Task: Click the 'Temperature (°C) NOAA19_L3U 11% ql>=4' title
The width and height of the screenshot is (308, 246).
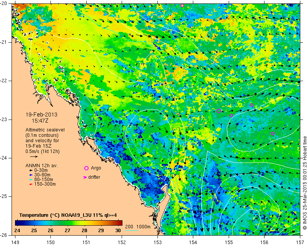Action: click(68, 215)
